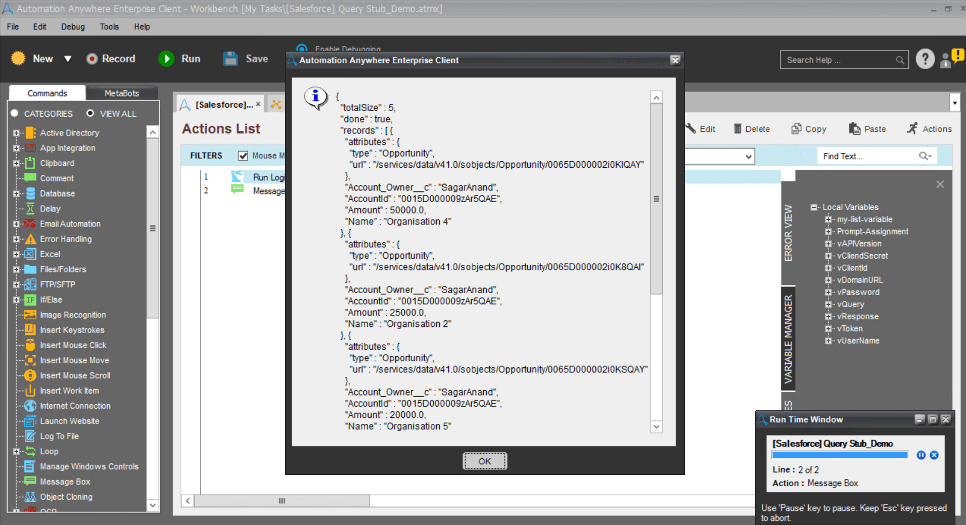Pause the running task in Run Time Window
Screen dimensions: 966x525
[921, 455]
